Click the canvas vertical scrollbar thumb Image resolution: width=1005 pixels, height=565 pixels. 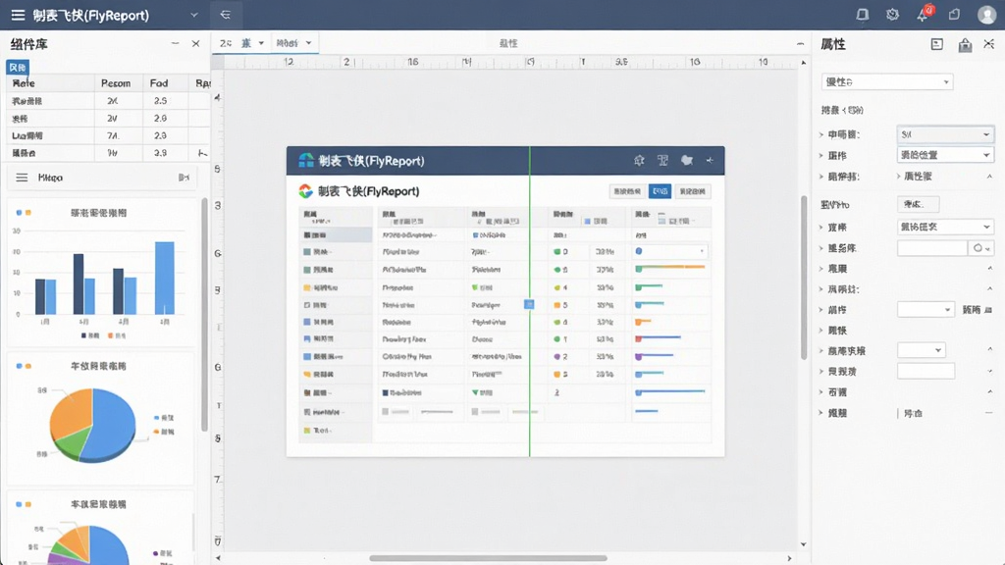[803, 278]
